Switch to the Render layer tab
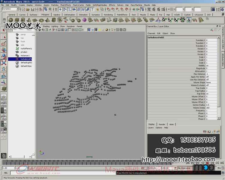 (162, 124)
